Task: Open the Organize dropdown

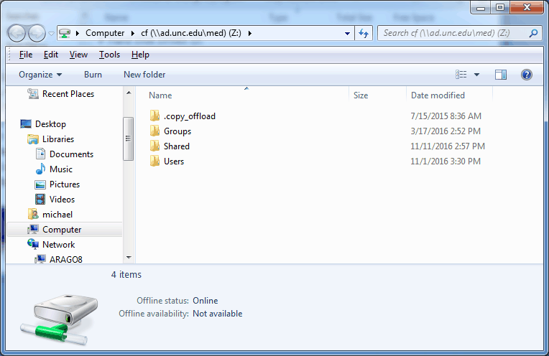Action: pos(40,75)
